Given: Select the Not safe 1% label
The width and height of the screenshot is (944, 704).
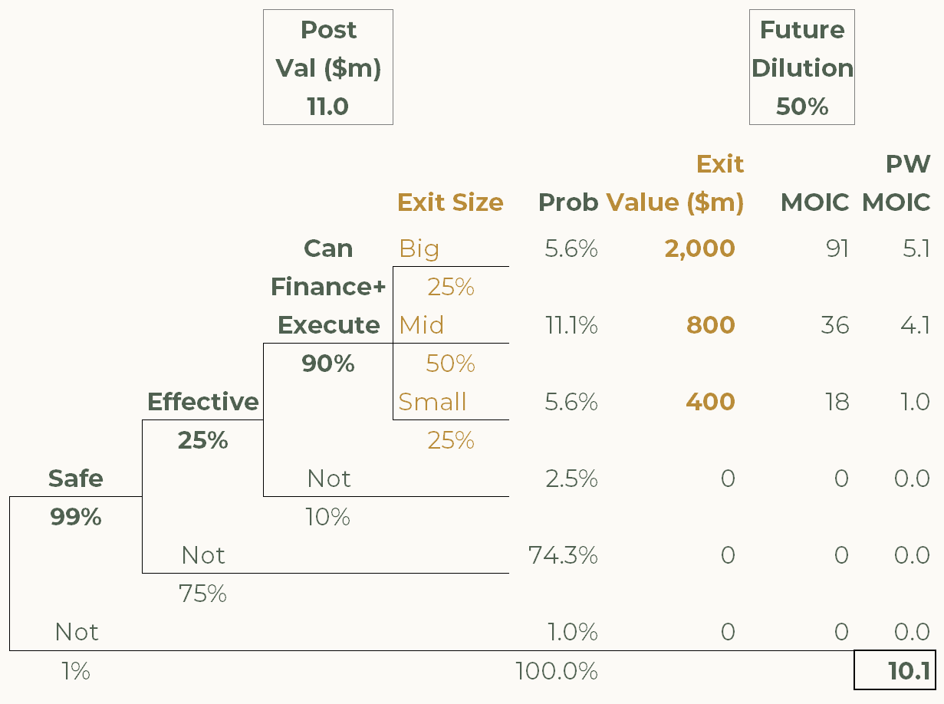Looking at the screenshot, I should 76,672.
